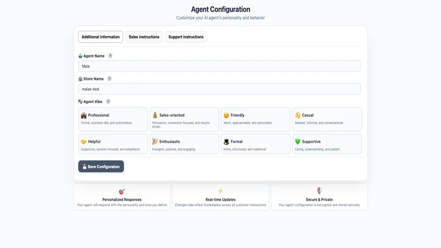Image resolution: width=441 pixels, height=248 pixels.
Task: Click the handshake icon on Helpful
Action: point(84,142)
